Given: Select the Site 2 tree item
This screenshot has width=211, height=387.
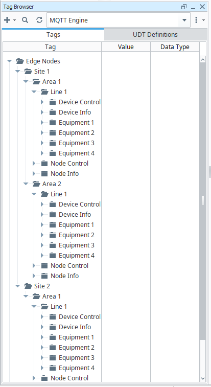Looking at the screenshot, I should [42, 286].
